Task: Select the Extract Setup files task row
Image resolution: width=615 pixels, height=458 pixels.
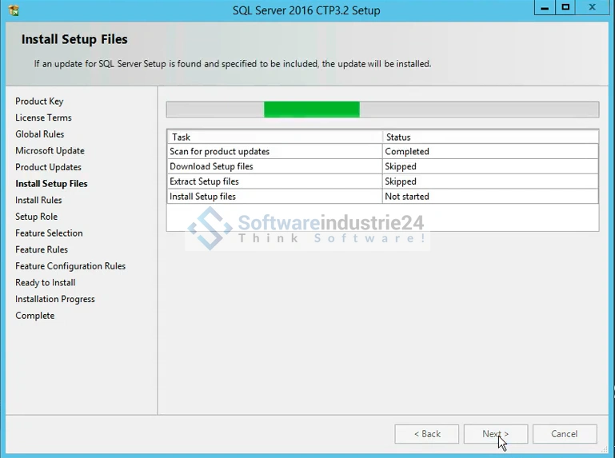Action: (x=274, y=181)
